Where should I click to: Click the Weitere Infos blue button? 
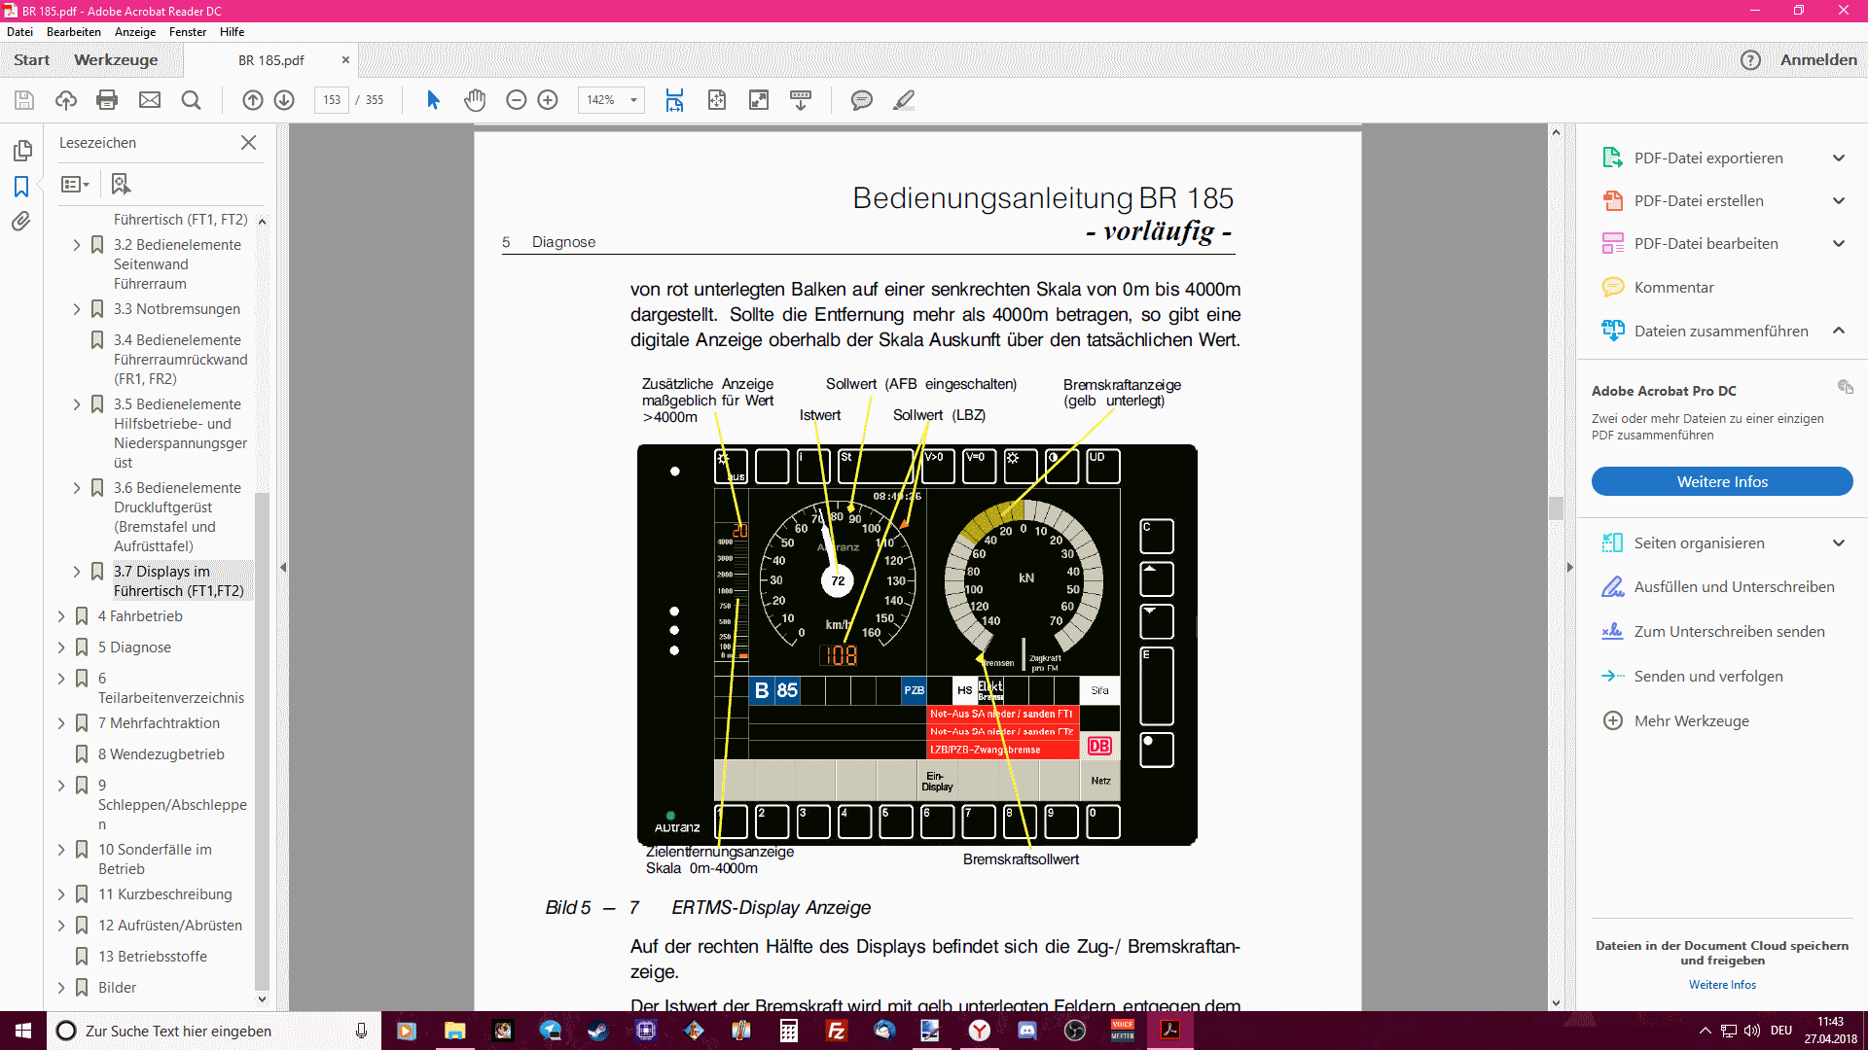pos(1721,482)
